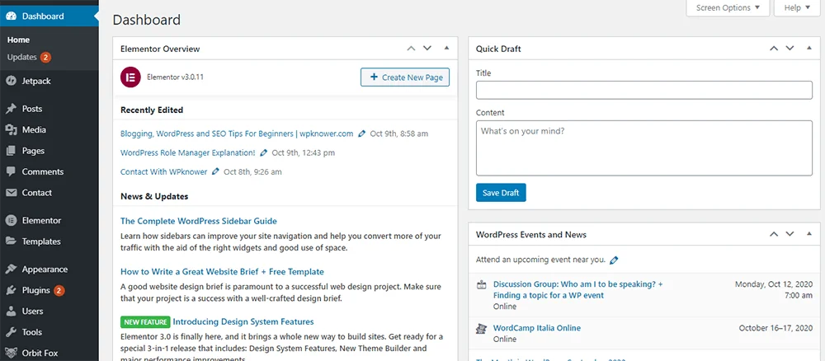The width and height of the screenshot is (825, 361).
Task: Open the Discussion Group event link
Action: coord(577,289)
